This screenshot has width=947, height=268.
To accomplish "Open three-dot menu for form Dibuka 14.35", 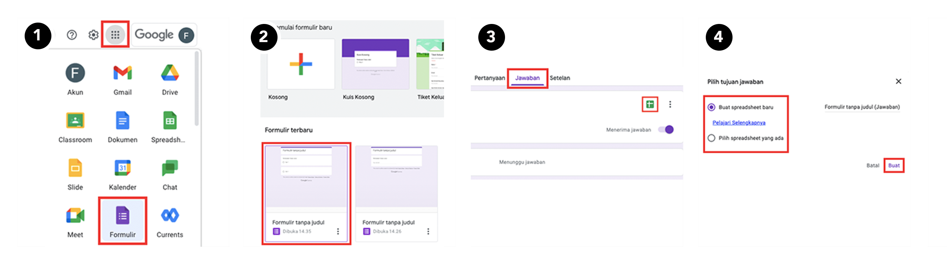I will [338, 231].
